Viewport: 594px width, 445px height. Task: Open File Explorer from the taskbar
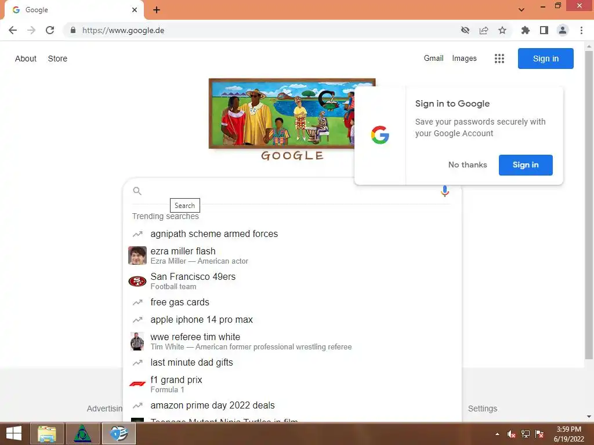(x=46, y=433)
